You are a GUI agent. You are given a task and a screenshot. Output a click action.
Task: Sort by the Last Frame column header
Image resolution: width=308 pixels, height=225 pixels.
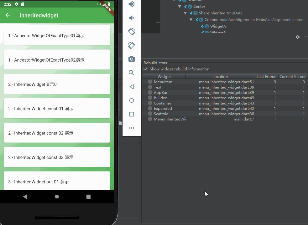click(x=266, y=76)
